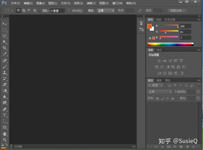Screen dimensions: 203x150
Task: Open the File menu
Action: coord(16,3)
